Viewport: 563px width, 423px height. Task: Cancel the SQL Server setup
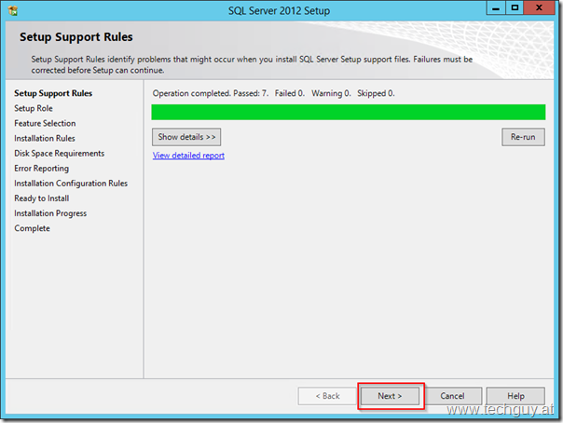click(x=452, y=396)
